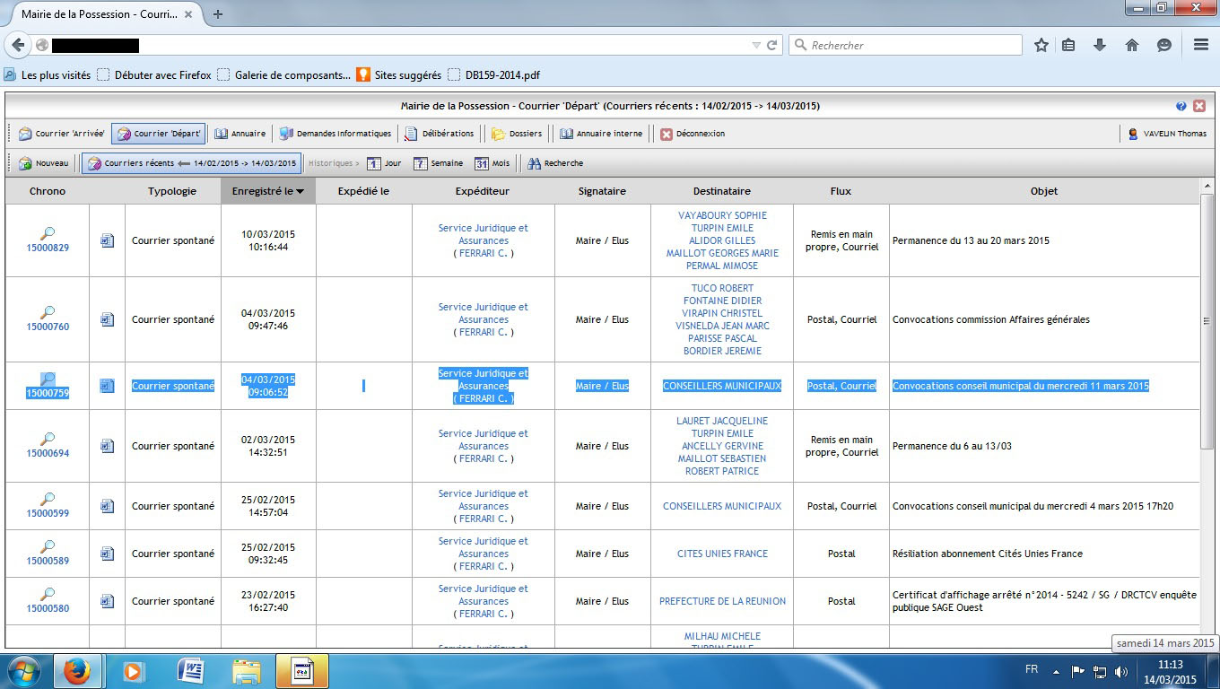Open link CITES UNIES FRANCE
Screen dimensions: 1220x689
tap(722, 554)
